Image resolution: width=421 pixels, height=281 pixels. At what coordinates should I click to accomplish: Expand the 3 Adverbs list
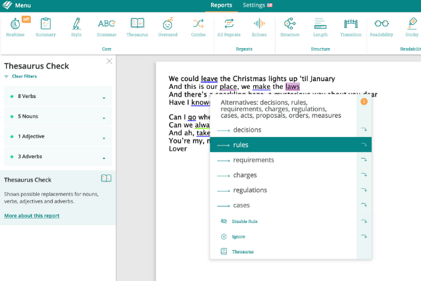[x=58, y=157]
